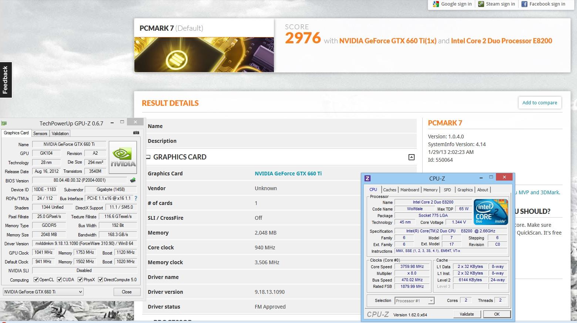
Task: Click the BIOS Version field in GPU-Z
Action: 80,180
